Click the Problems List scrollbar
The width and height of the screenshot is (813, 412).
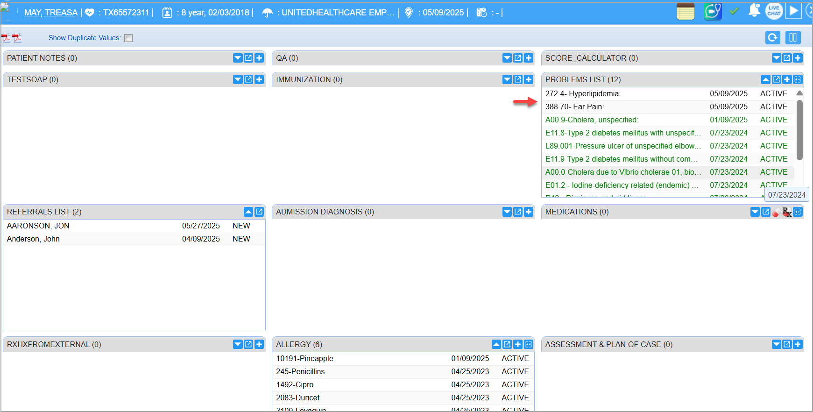tap(799, 131)
